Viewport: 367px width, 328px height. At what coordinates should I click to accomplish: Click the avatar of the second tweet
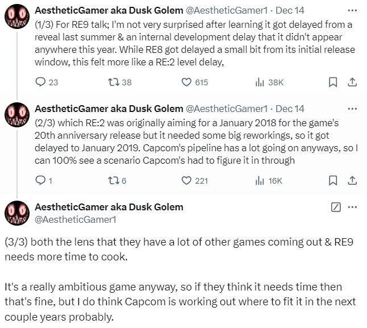(x=17, y=114)
